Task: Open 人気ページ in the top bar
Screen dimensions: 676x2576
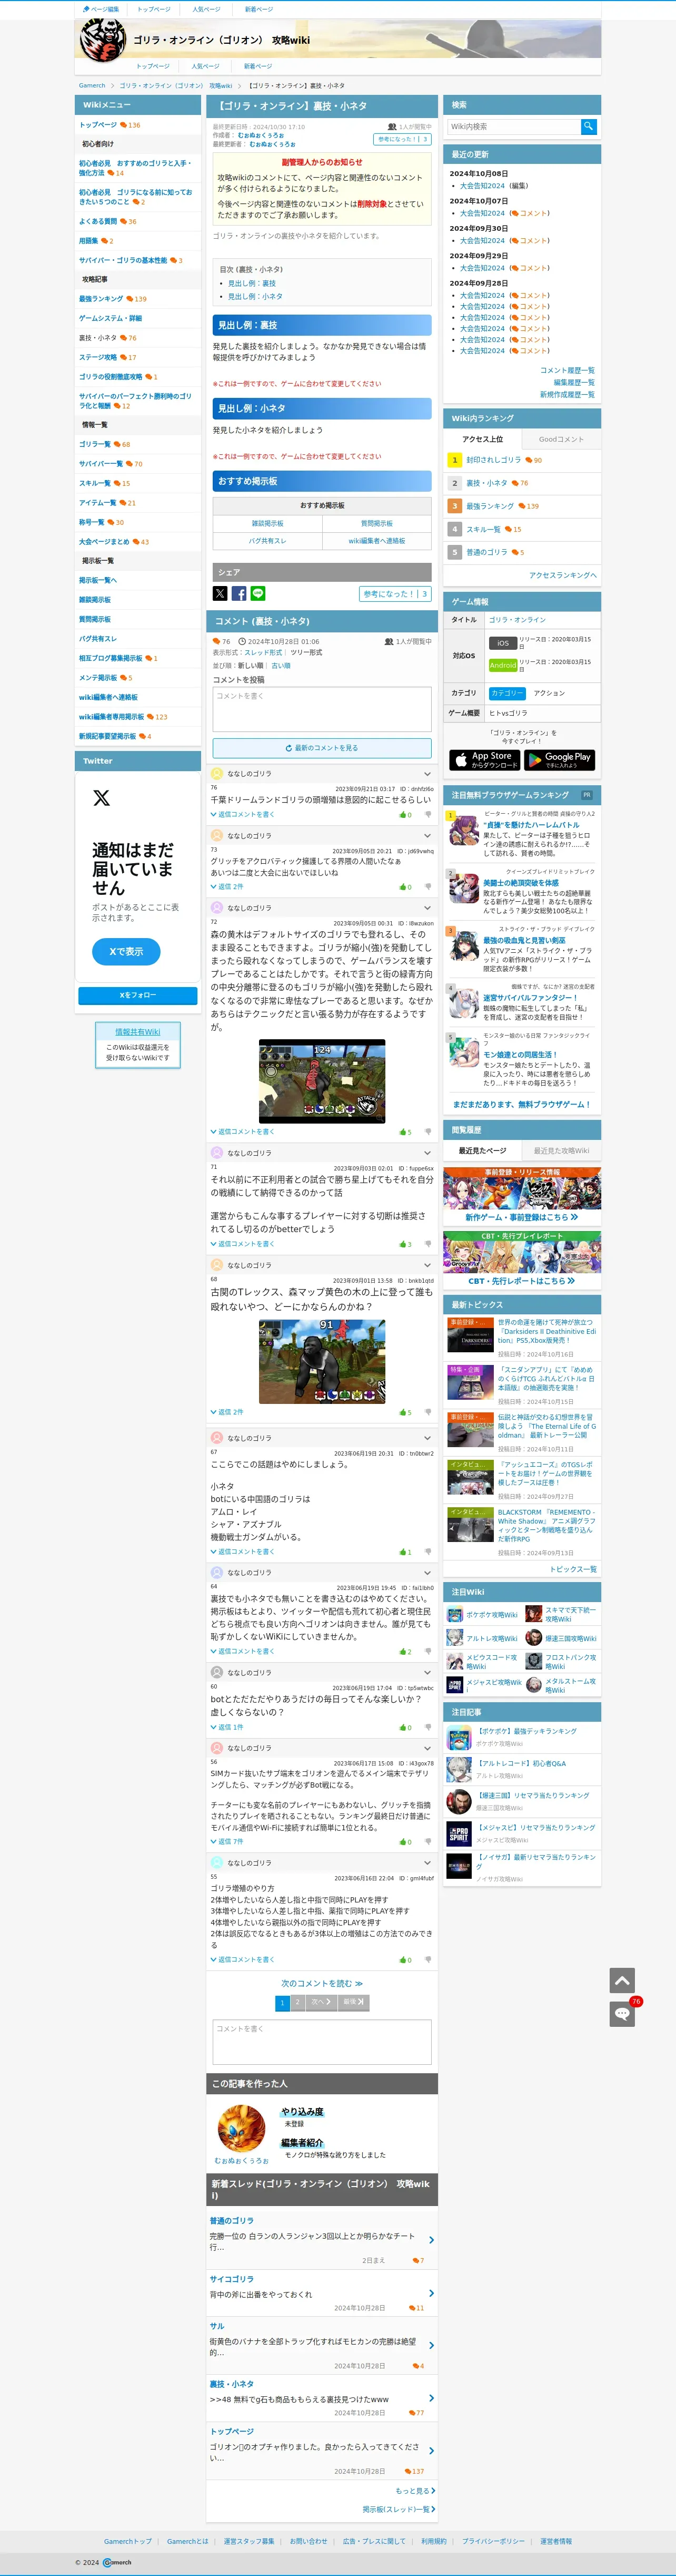Action: tap(207, 9)
